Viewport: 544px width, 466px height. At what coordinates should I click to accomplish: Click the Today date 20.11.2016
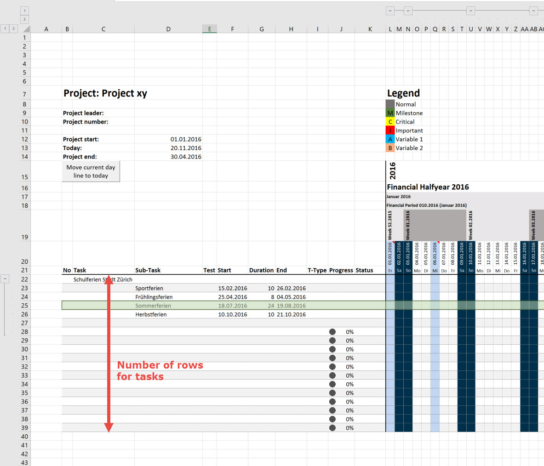(186, 148)
